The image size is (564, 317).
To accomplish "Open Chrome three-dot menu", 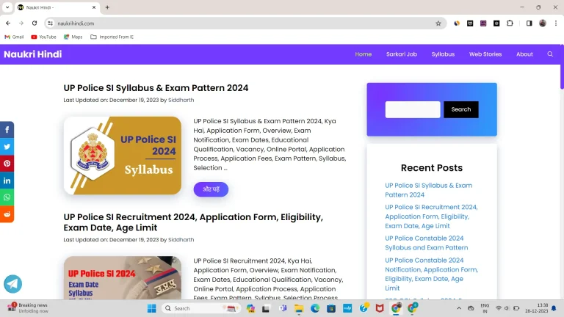I will (x=556, y=23).
